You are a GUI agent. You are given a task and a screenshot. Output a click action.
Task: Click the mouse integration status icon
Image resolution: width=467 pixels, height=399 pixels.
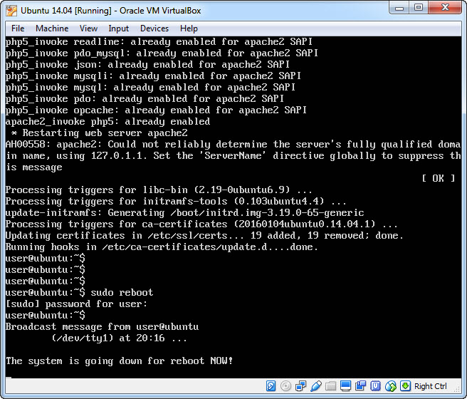[x=390, y=386]
